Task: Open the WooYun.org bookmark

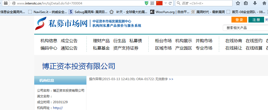Action: pos(170,12)
